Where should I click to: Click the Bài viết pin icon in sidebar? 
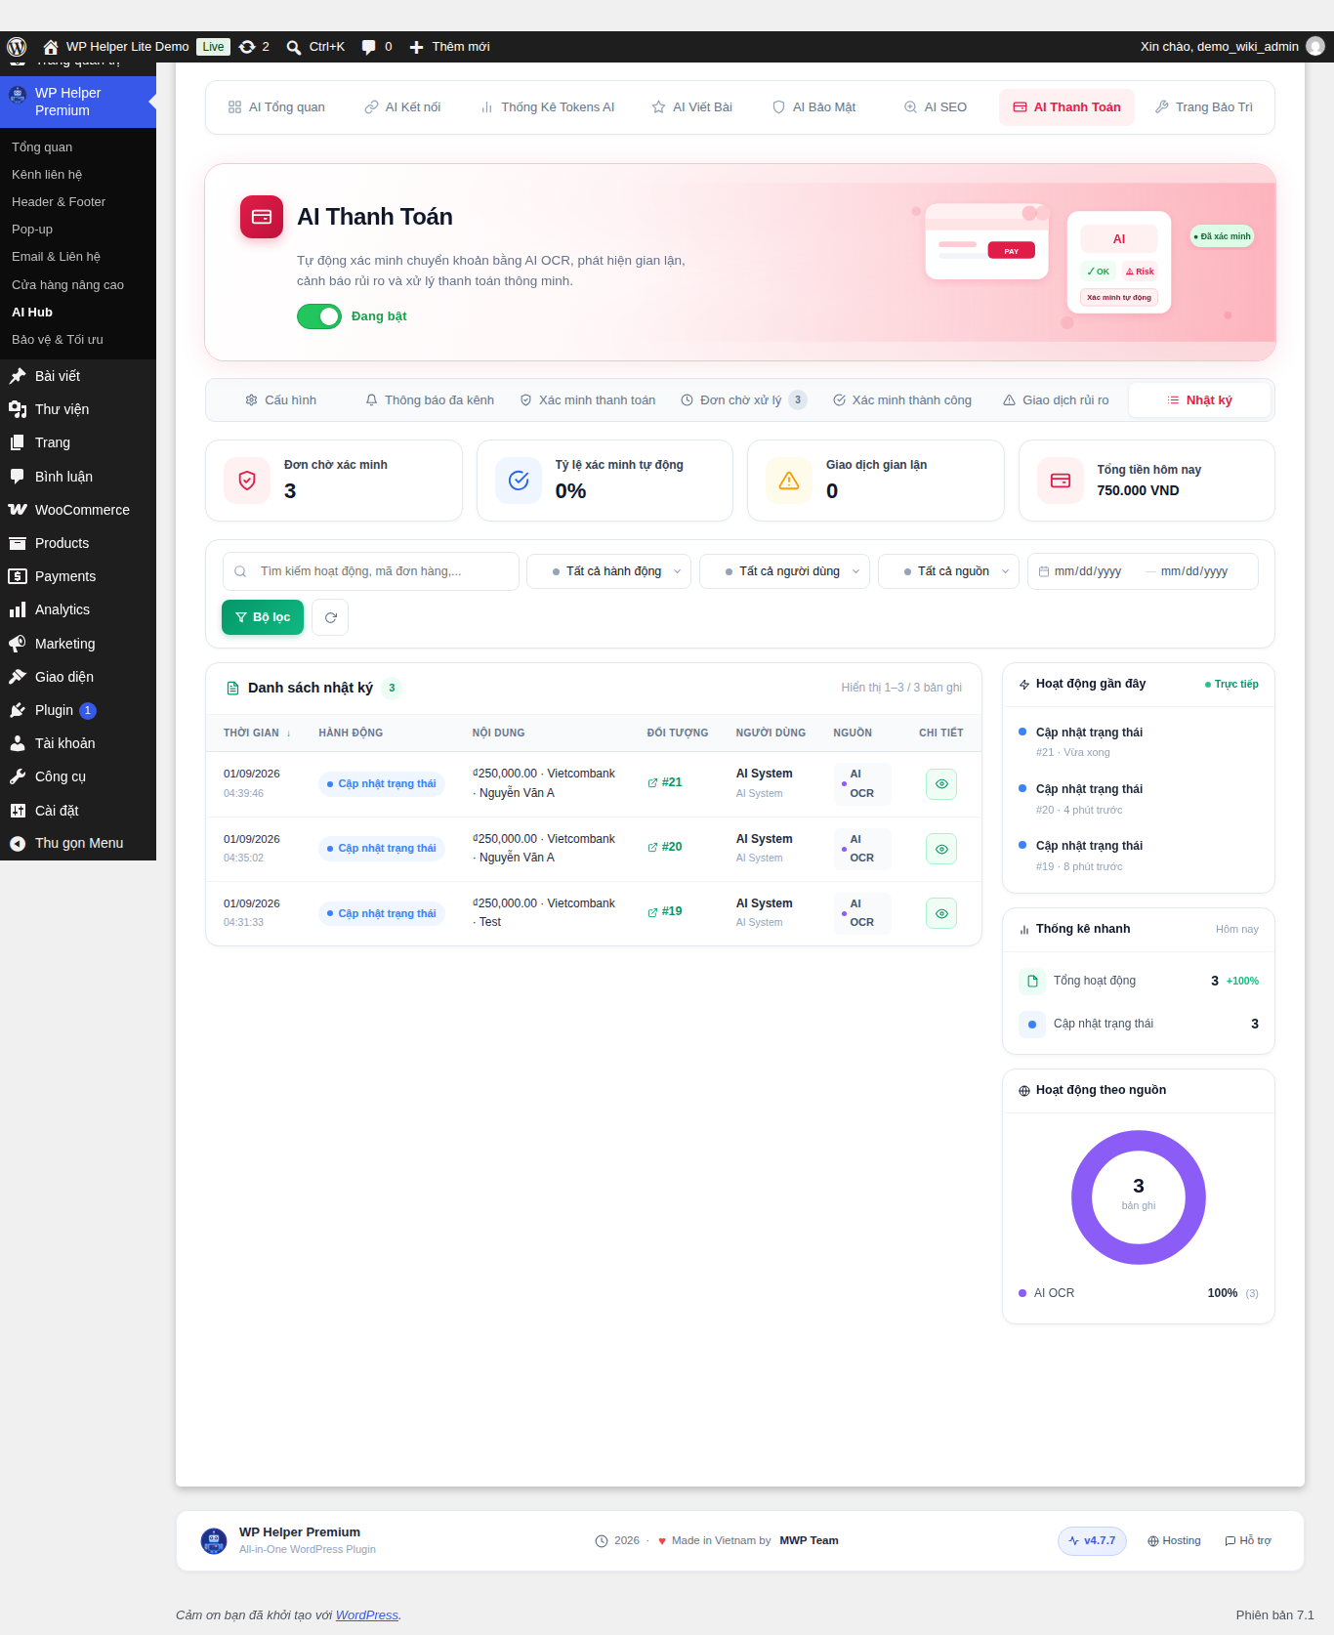pos(18,376)
